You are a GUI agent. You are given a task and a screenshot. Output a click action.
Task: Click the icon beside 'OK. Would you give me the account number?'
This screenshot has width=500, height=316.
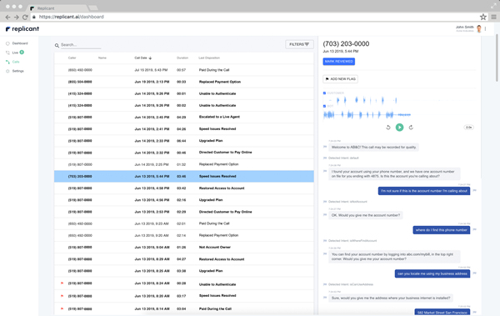(325, 215)
